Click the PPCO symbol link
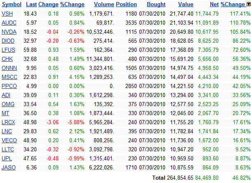Viewport: 252px width, 183px height. [x=9, y=86]
